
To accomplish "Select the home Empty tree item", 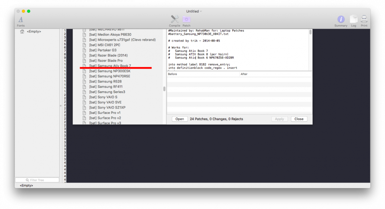I will pos(30,32).
